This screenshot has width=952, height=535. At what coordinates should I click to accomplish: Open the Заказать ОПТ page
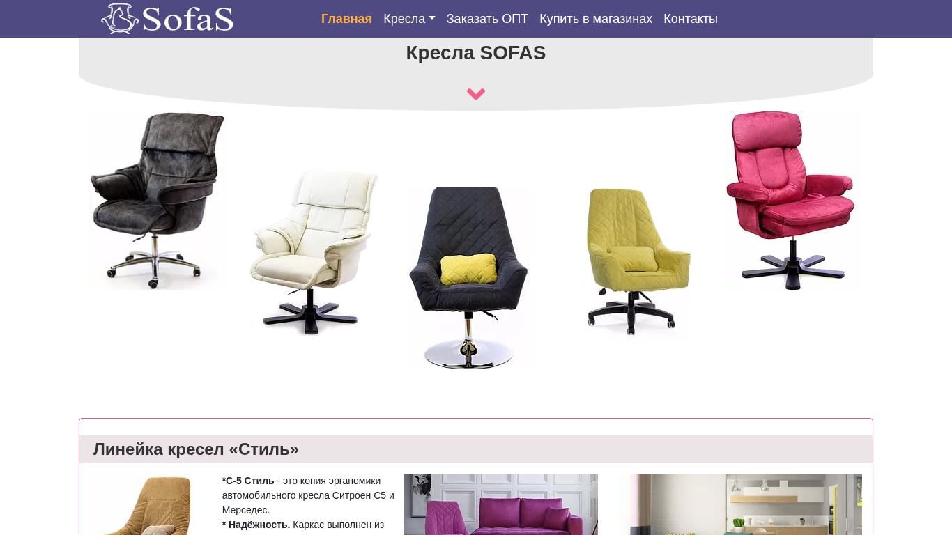click(x=487, y=19)
